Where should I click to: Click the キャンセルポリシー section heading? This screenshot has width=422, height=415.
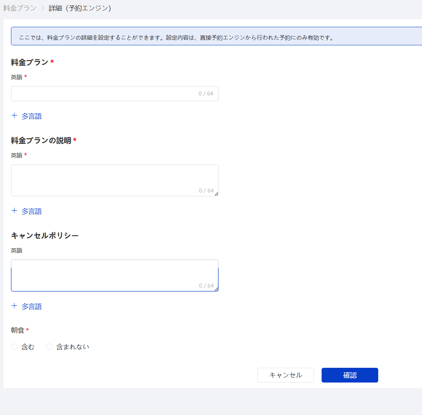point(45,236)
